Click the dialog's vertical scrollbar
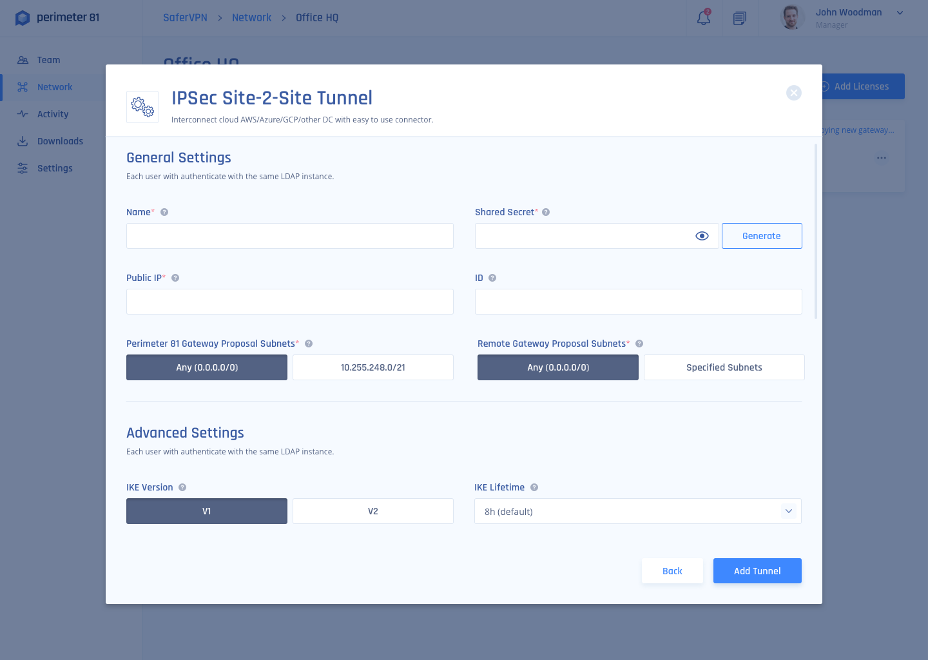The image size is (928, 660). (816, 231)
